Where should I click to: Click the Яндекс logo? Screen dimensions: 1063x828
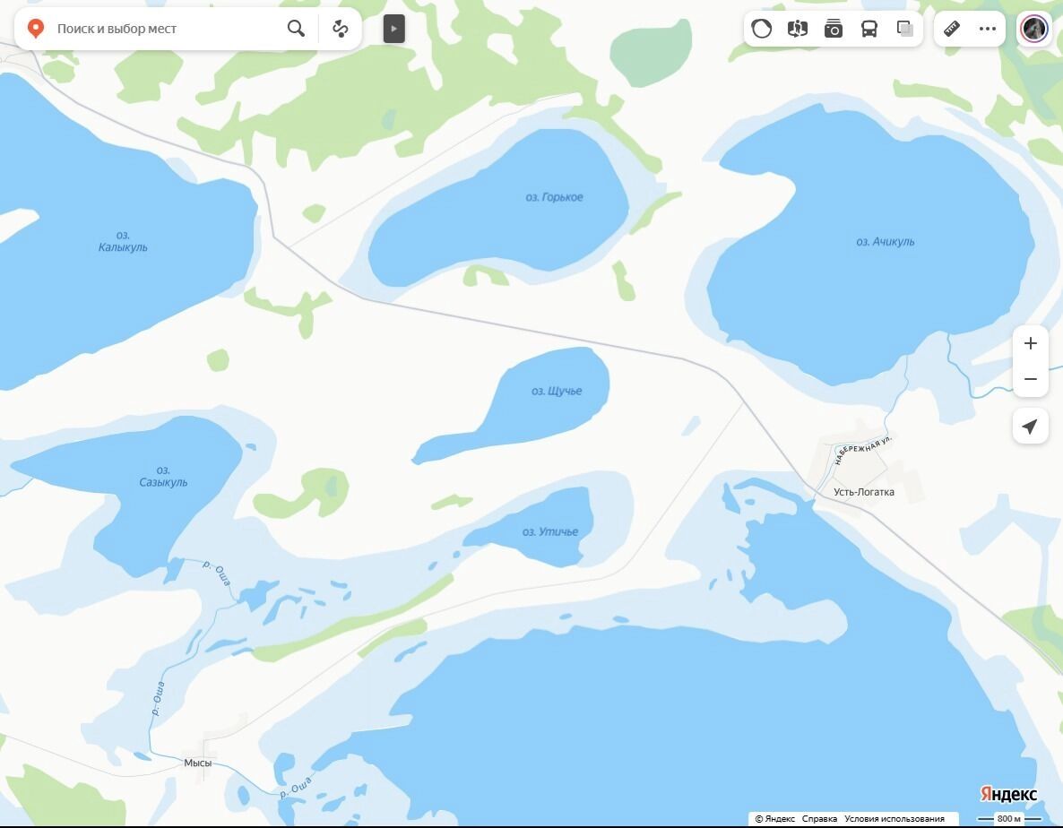click(x=1008, y=795)
